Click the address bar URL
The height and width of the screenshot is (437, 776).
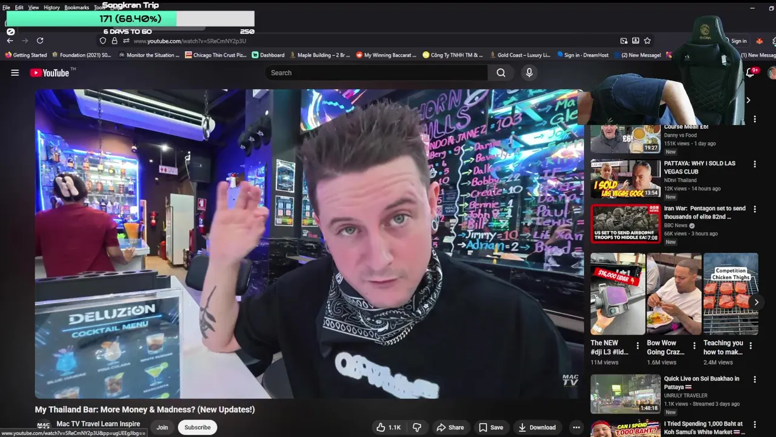[190, 41]
